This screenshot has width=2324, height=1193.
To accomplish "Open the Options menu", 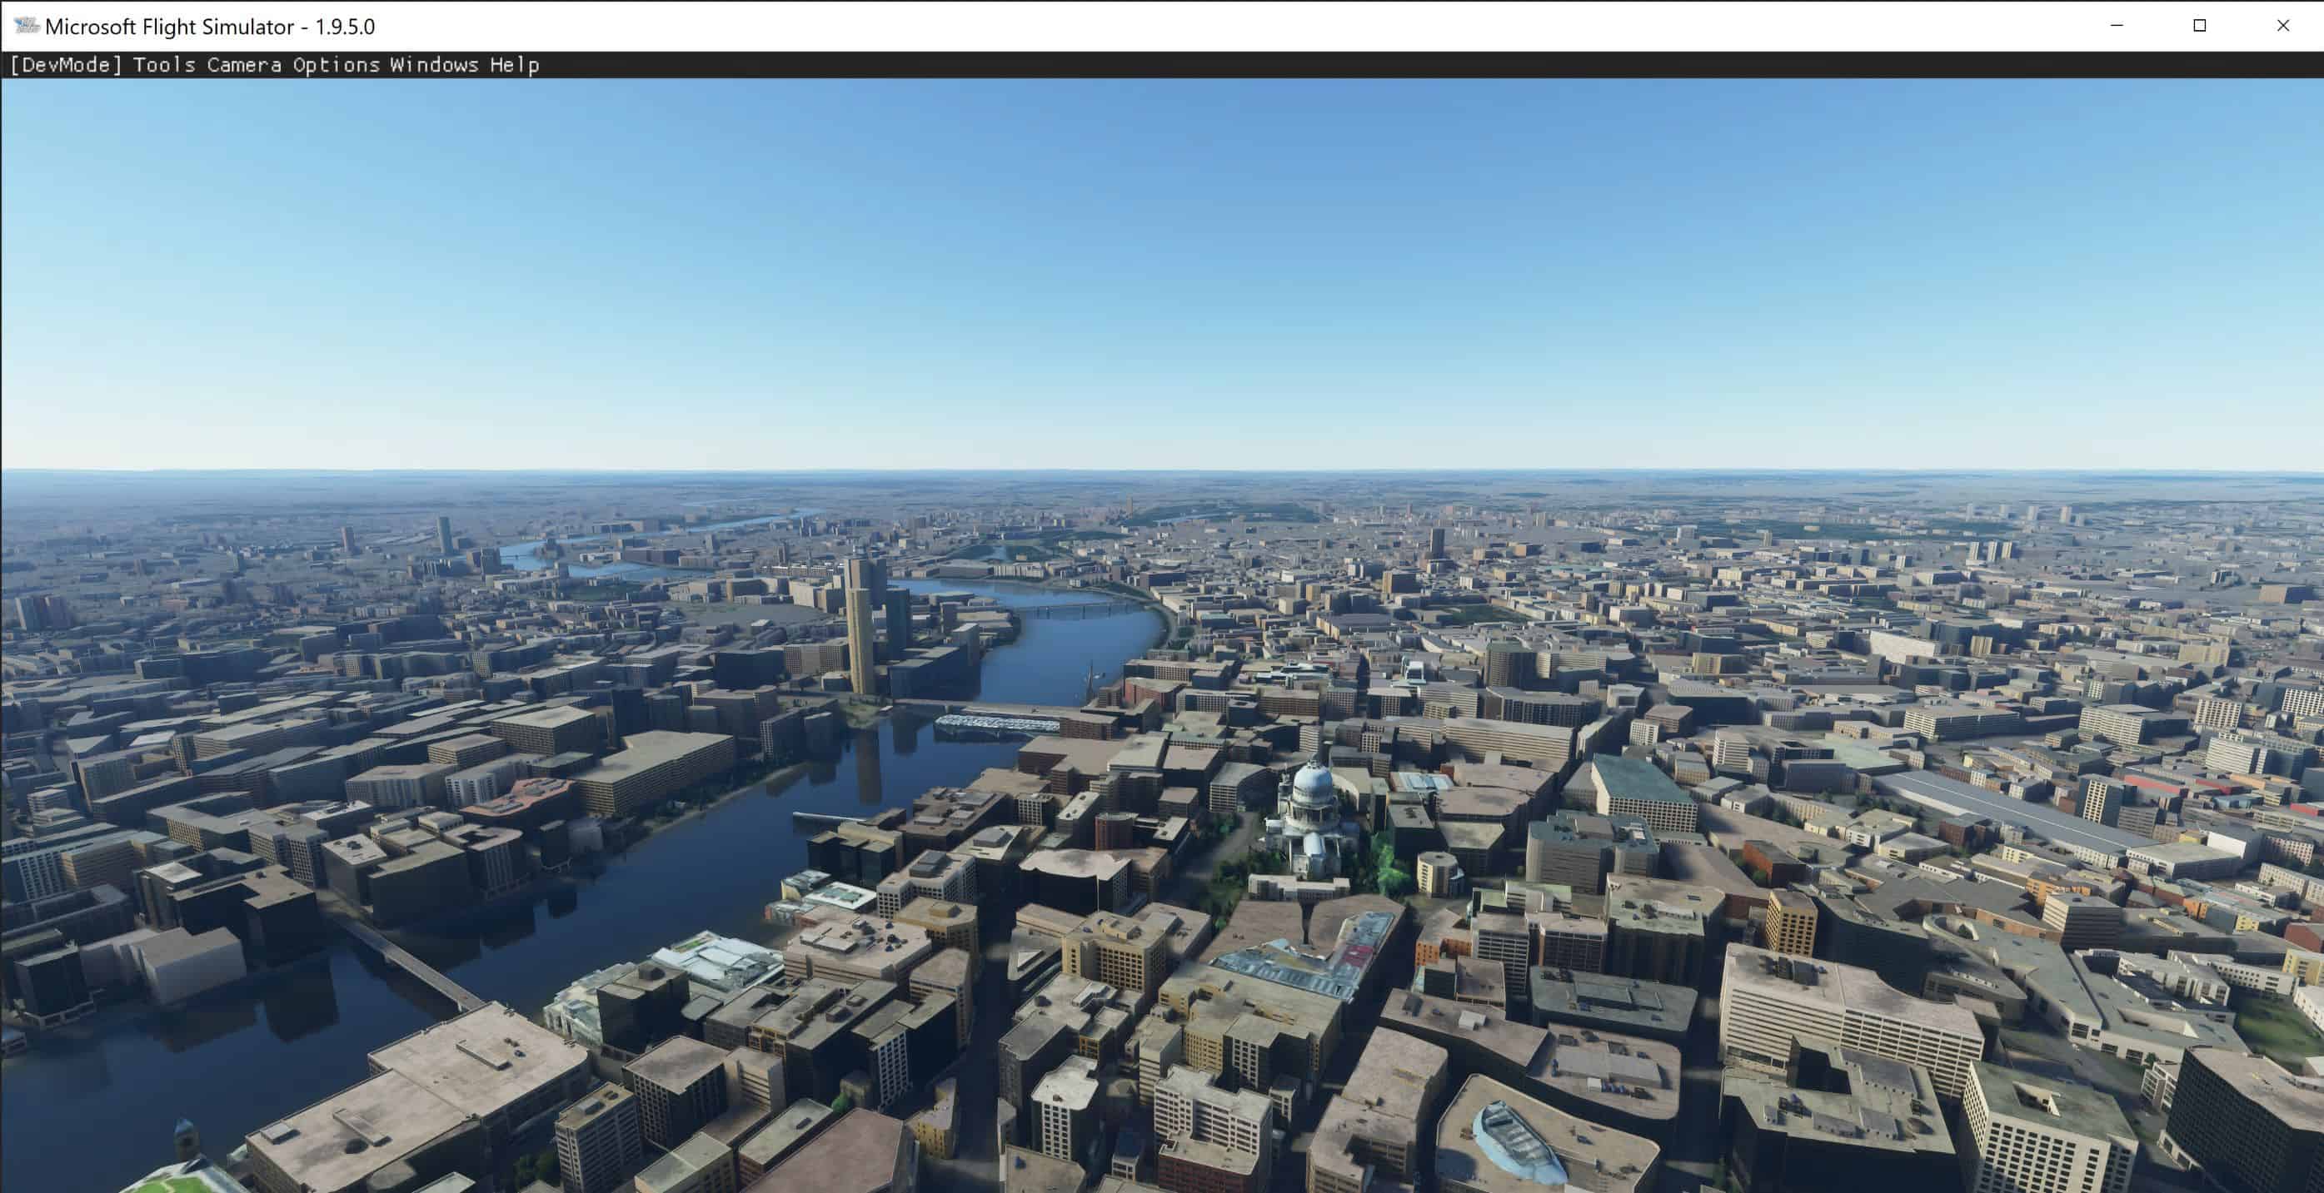I will click(x=336, y=65).
